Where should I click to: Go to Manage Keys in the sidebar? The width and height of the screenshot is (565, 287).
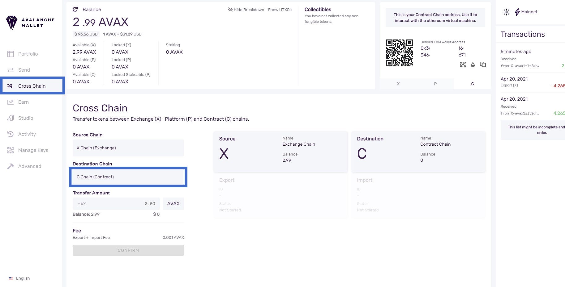[x=33, y=150]
